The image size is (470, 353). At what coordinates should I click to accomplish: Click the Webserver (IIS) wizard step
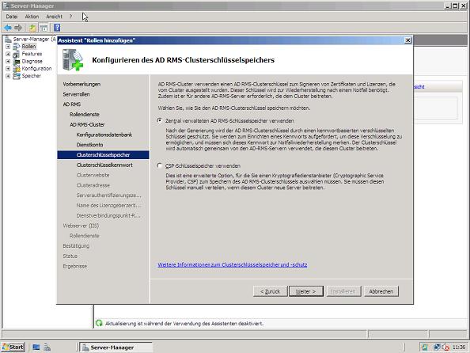[81, 226]
